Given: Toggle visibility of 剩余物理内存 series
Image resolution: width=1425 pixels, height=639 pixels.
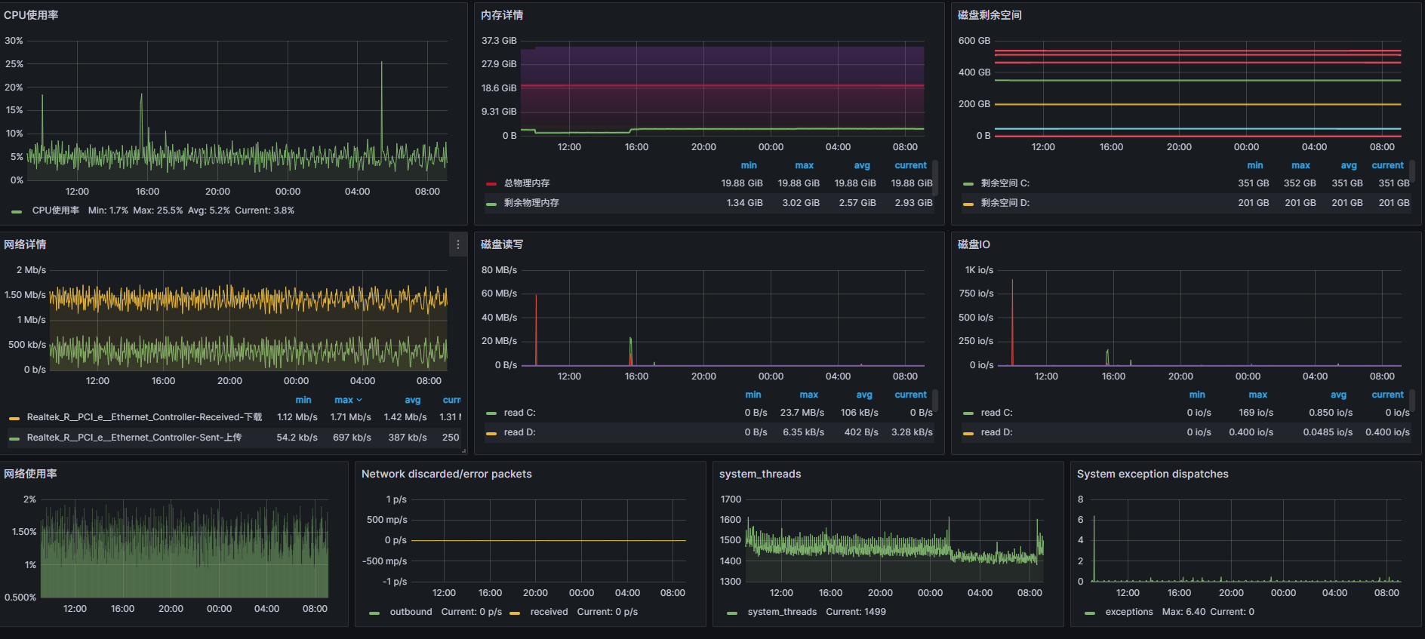Looking at the screenshot, I should point(531,203).
